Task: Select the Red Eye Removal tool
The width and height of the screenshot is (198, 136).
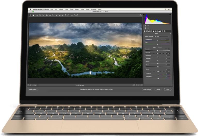Action: click(x=60, y=15)
